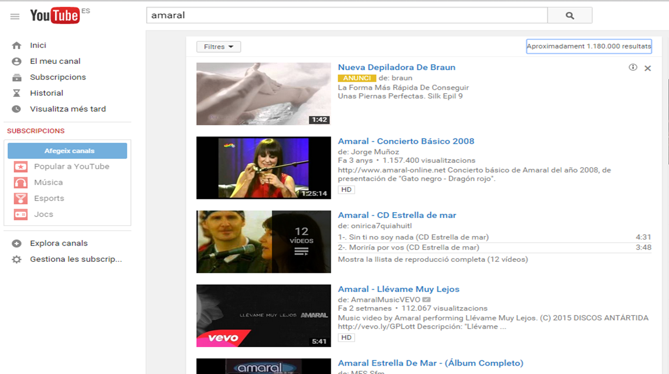Image resolution: width=669 pixels, height=374 pixels.
Task: Click the Subscripcions sidebar icon
Action: click(x=17, y=78)
